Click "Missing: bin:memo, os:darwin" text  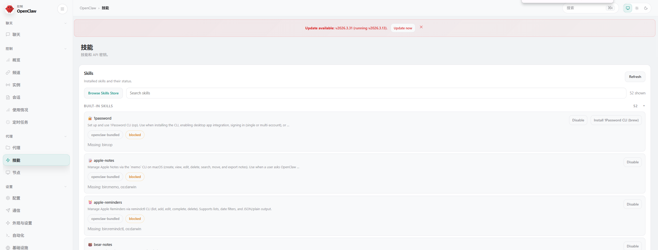pos(112,187)
